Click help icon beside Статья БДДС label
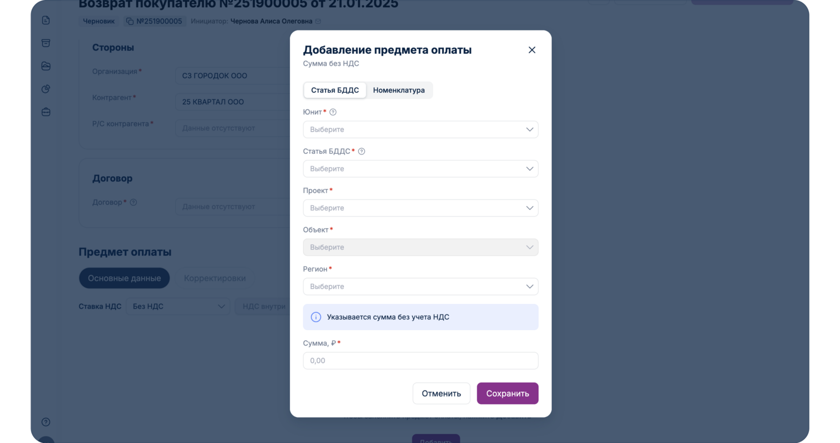The height and width of the screenshot is (443, 840). pyautogui.click(x=361, y=151)
